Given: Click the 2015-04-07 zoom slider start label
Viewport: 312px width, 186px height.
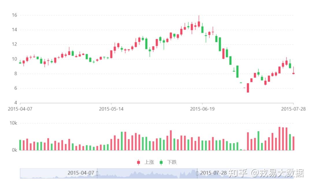Looking at the screenshot, I should [81, 173].
